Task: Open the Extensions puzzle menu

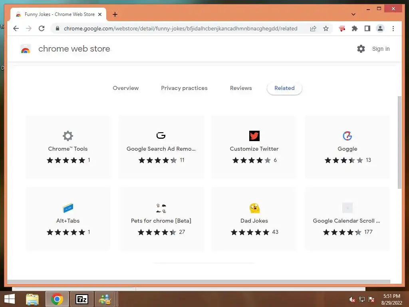Action: tap(355, 28)
